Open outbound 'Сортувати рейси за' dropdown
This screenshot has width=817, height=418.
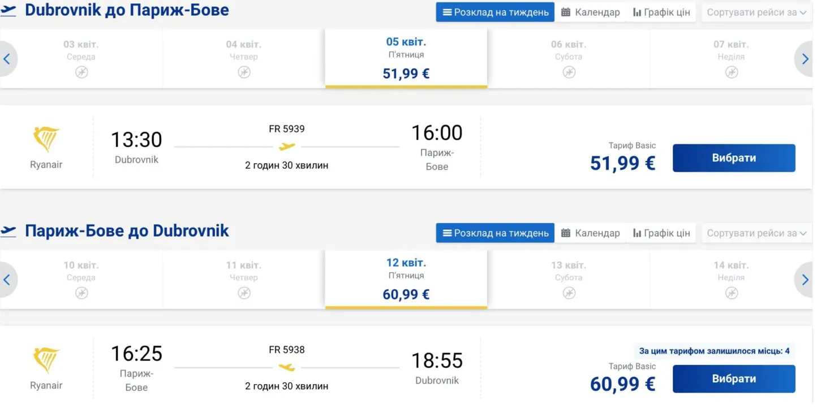757,12
